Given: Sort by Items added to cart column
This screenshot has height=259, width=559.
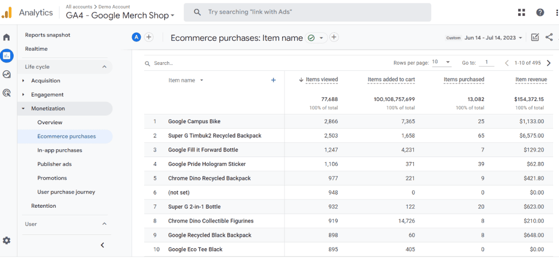Looking at the screenshot, I should (391, 80).
